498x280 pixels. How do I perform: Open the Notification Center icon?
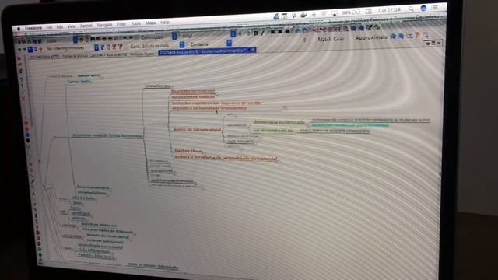[x=435, y=7]
